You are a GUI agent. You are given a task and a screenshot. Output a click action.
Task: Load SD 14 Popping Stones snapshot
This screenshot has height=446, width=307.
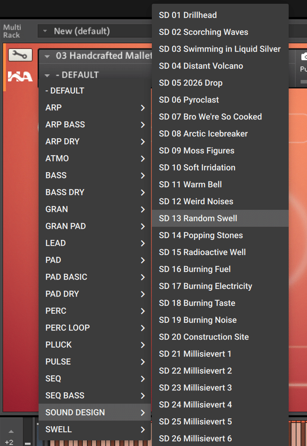220,235
